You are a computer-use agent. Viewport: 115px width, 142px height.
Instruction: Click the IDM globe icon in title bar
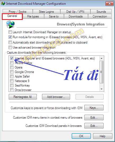(x=3, y=3)
